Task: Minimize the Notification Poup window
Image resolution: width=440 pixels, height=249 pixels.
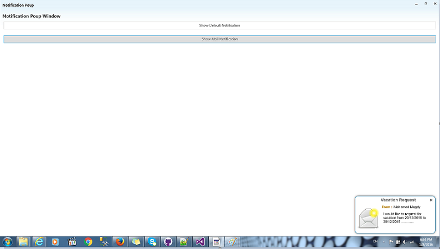Action: click(416, 4)
